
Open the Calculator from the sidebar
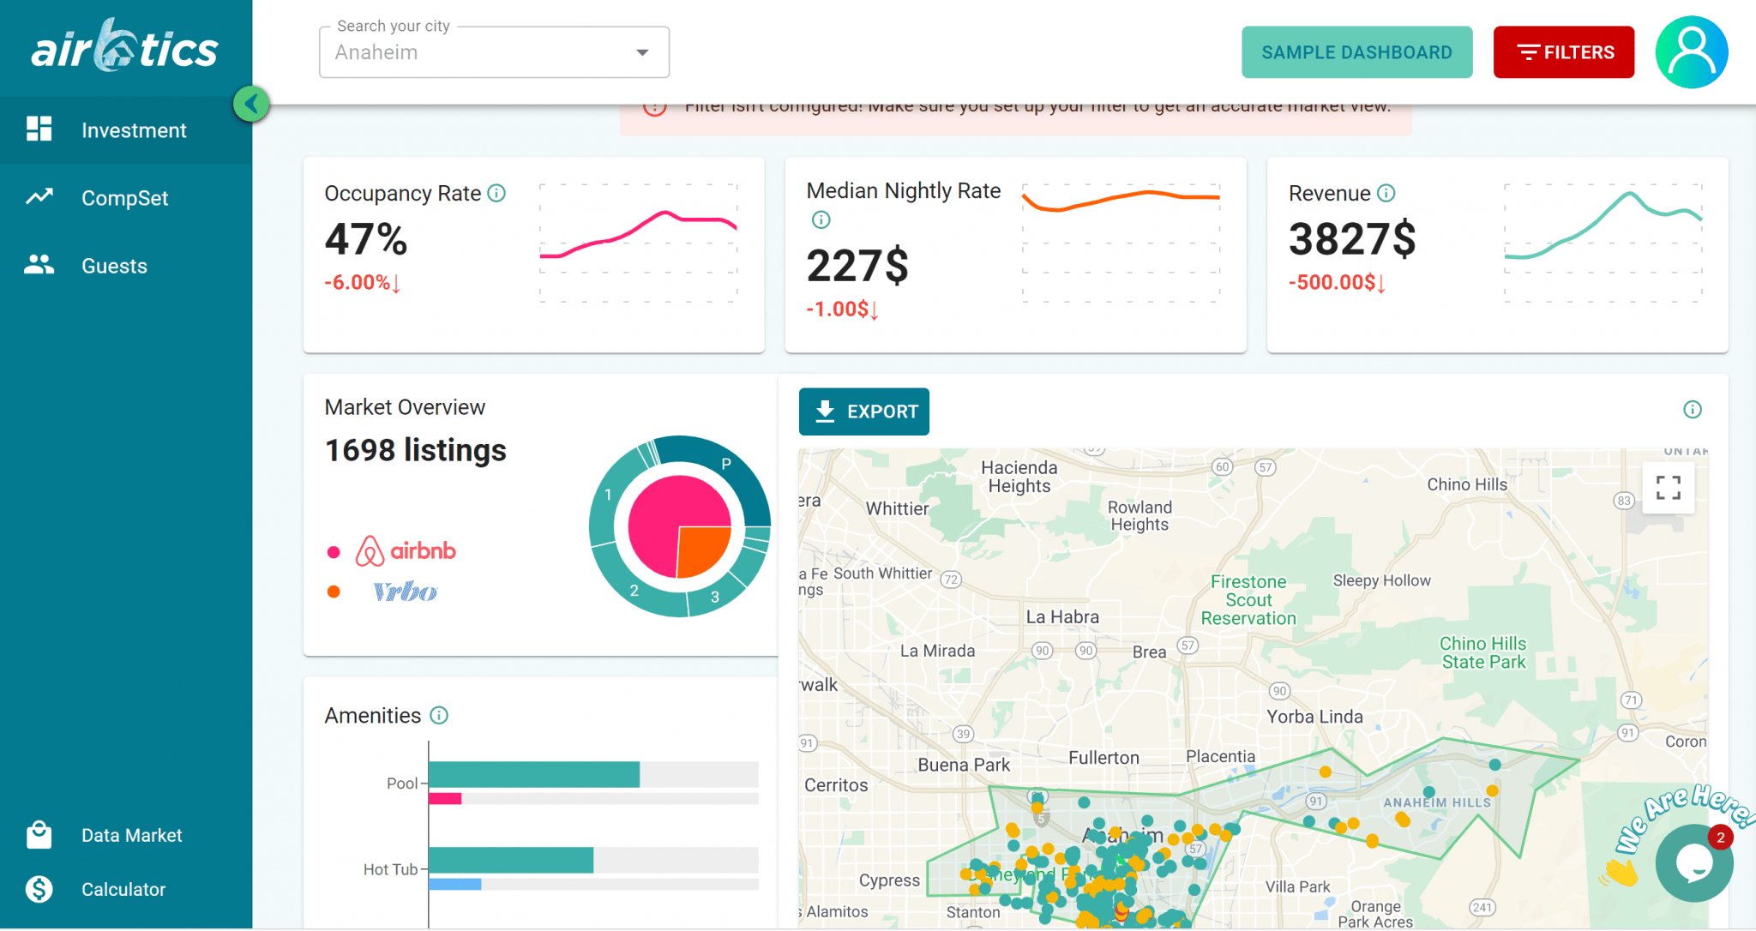(123, 889)
